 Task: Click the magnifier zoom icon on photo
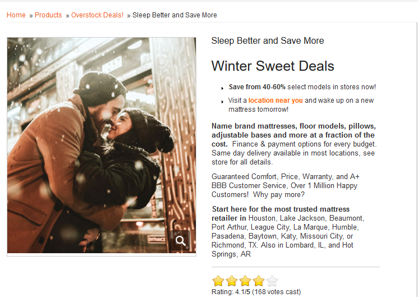tap(181, 240)
